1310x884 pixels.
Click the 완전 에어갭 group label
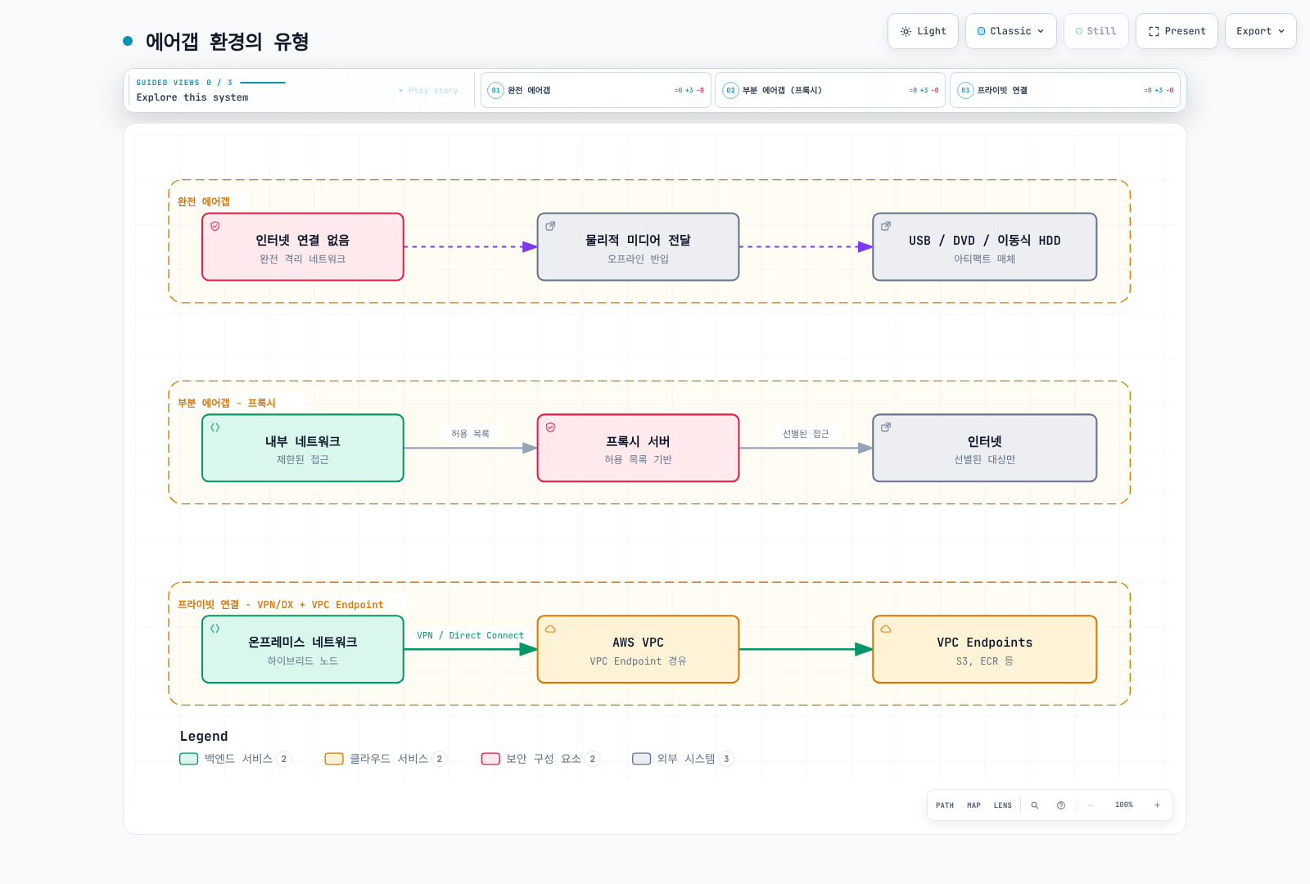pyautogui.click(x=204, y=201)
